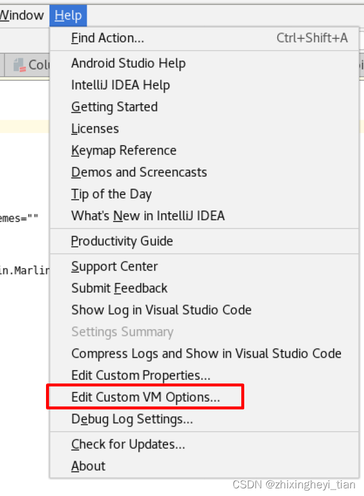The image size is (364, 496).
Task: Open Licenses menu item
Action: pyautogui.click(x=204, y=129)
